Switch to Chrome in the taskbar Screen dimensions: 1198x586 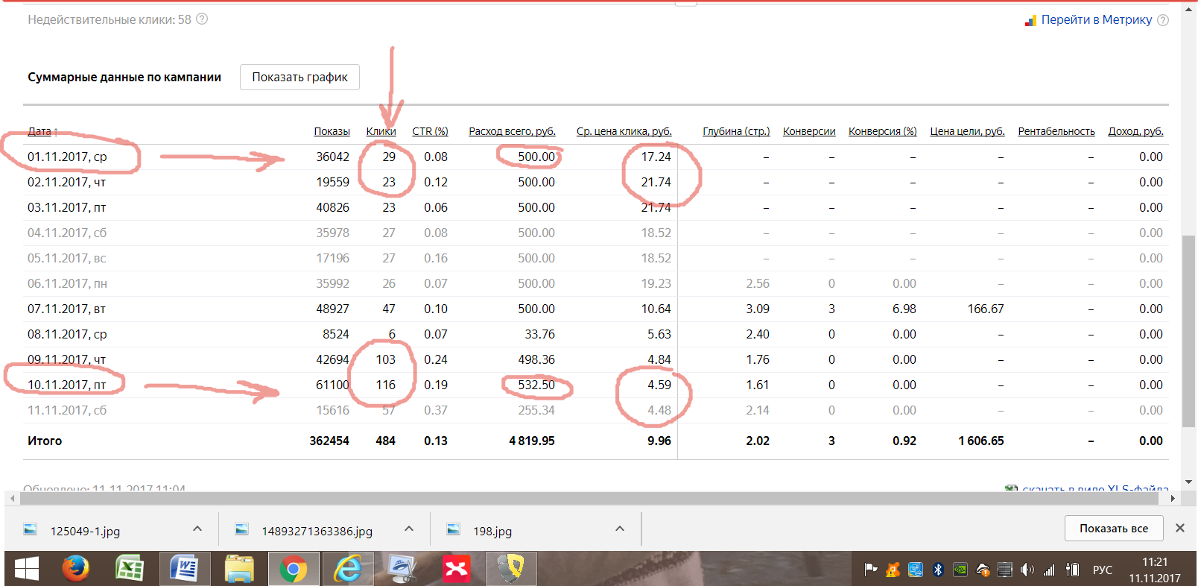point(294,570)
